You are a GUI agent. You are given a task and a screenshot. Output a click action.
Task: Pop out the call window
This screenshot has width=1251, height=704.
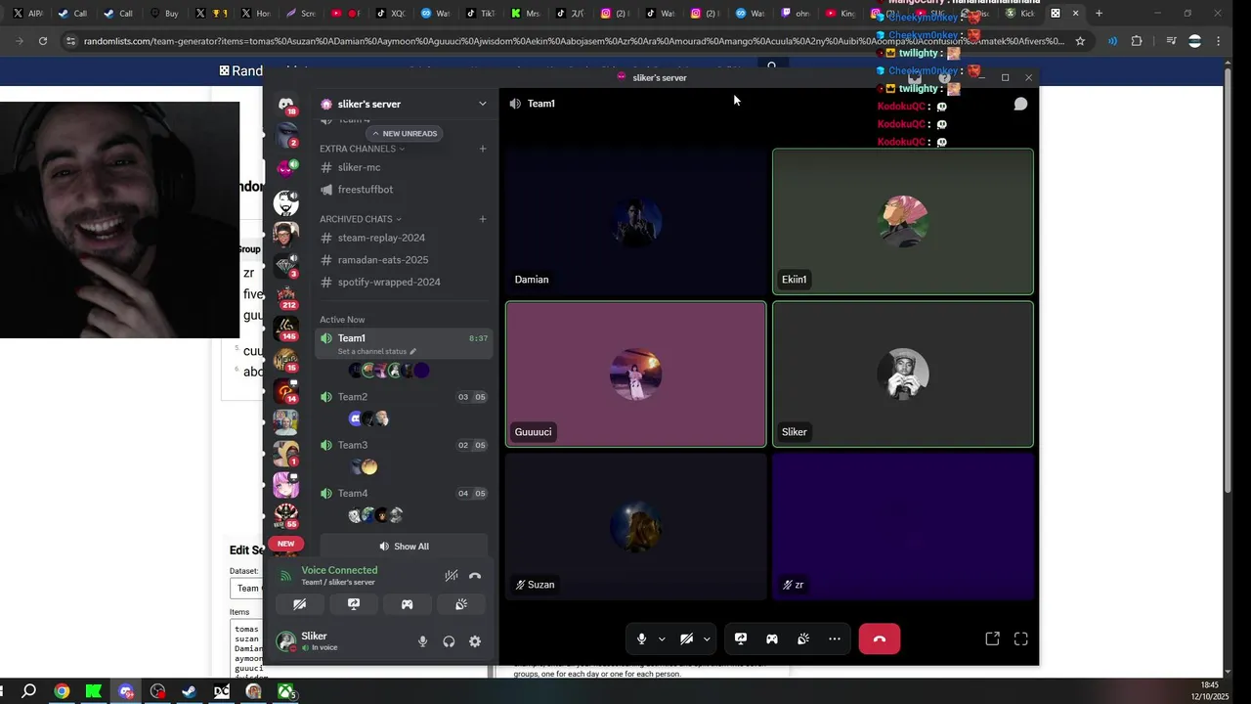coord(992,638)
